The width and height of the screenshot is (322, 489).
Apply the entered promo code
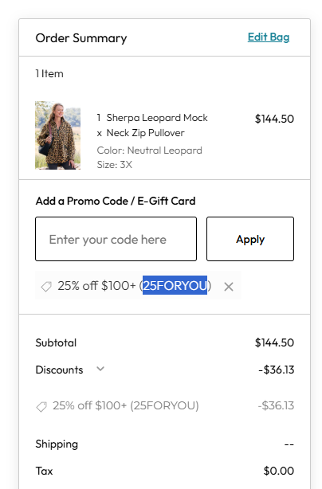click(x=250, y=239)
